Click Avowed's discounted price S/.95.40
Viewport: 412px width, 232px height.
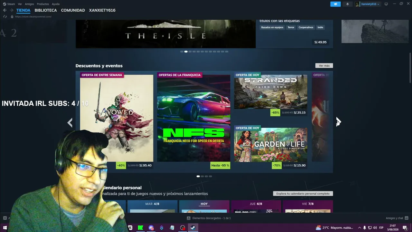pyautogui.click(x=145, y=165)
